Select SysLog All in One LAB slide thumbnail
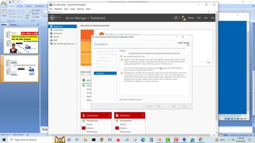Screen dimensions: 255x143 (x=21, y=41)
